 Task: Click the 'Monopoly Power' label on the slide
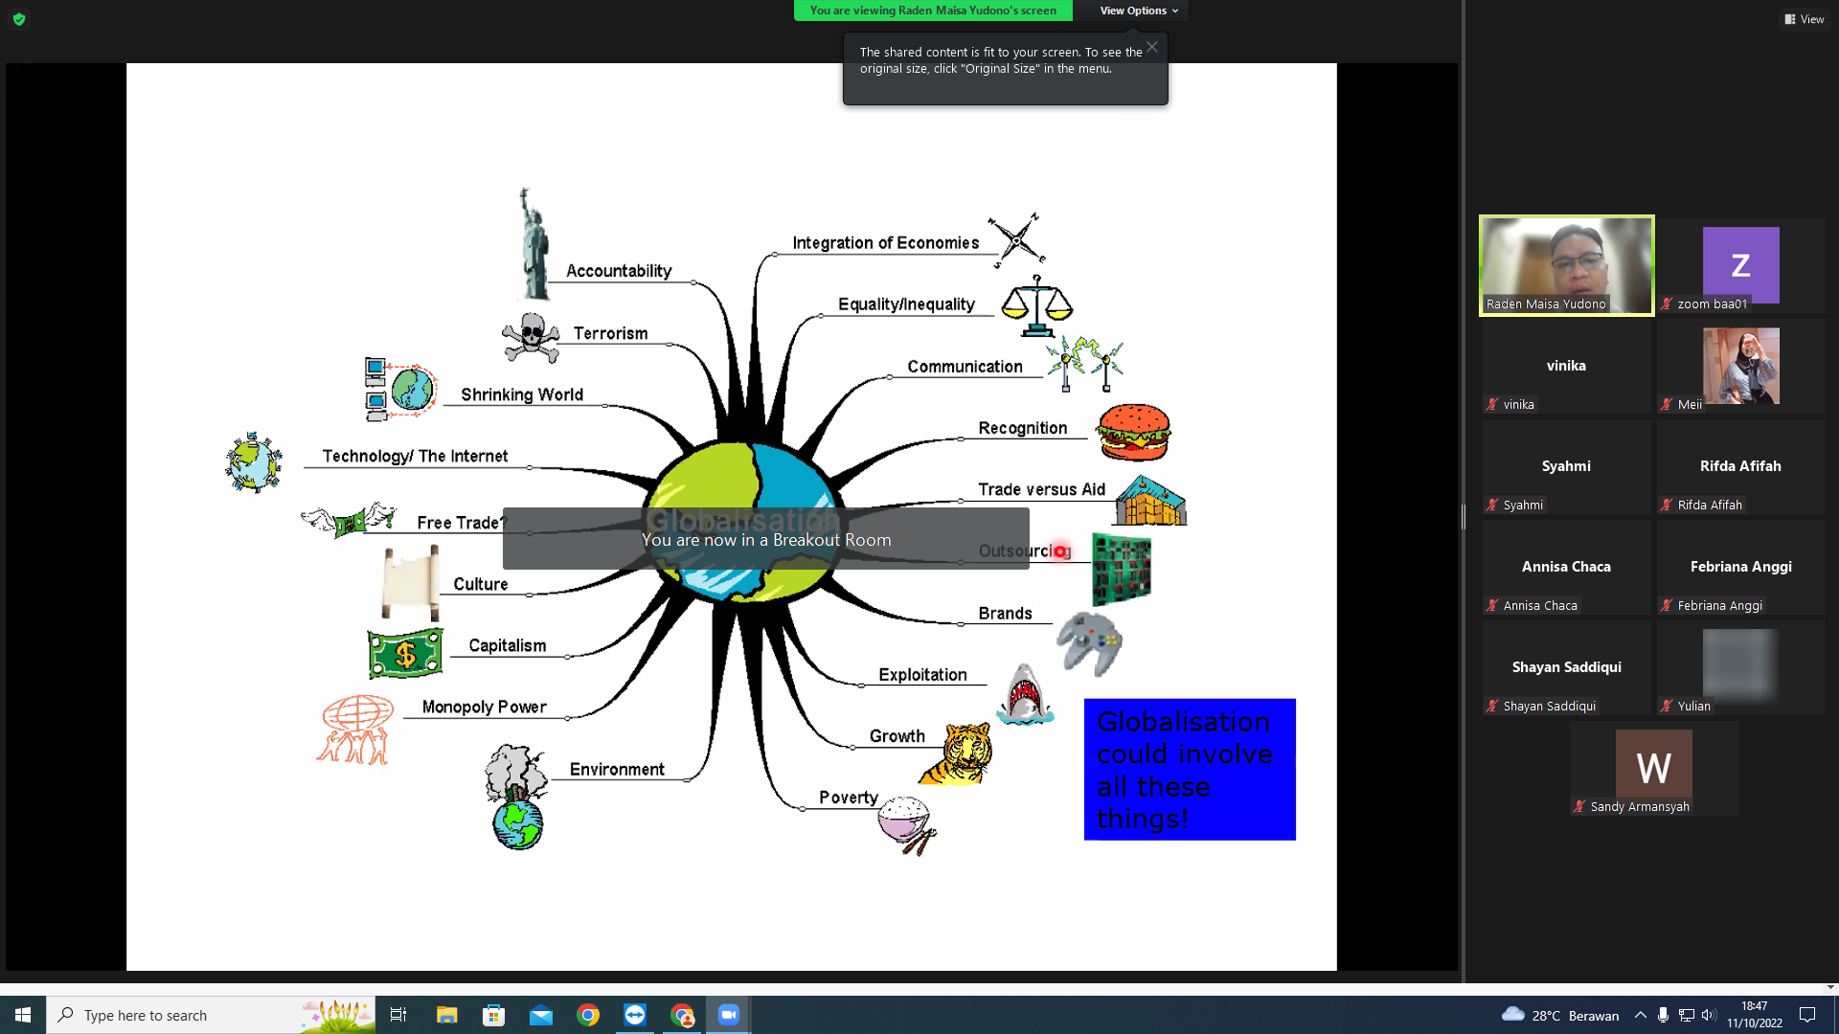(x=485, y=707)
